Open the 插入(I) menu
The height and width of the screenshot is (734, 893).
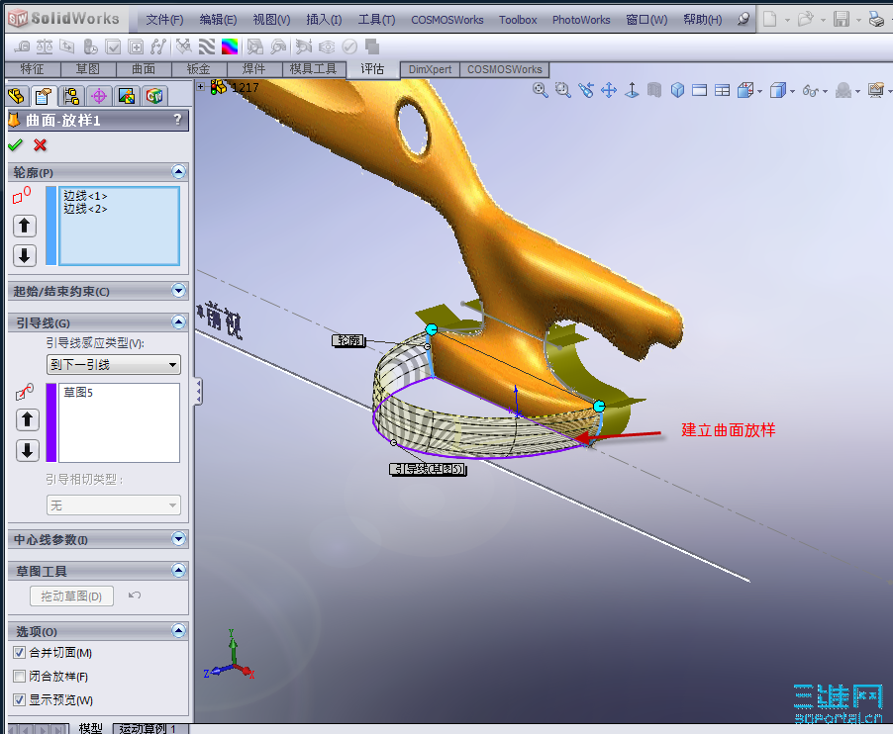pos(324,20)
